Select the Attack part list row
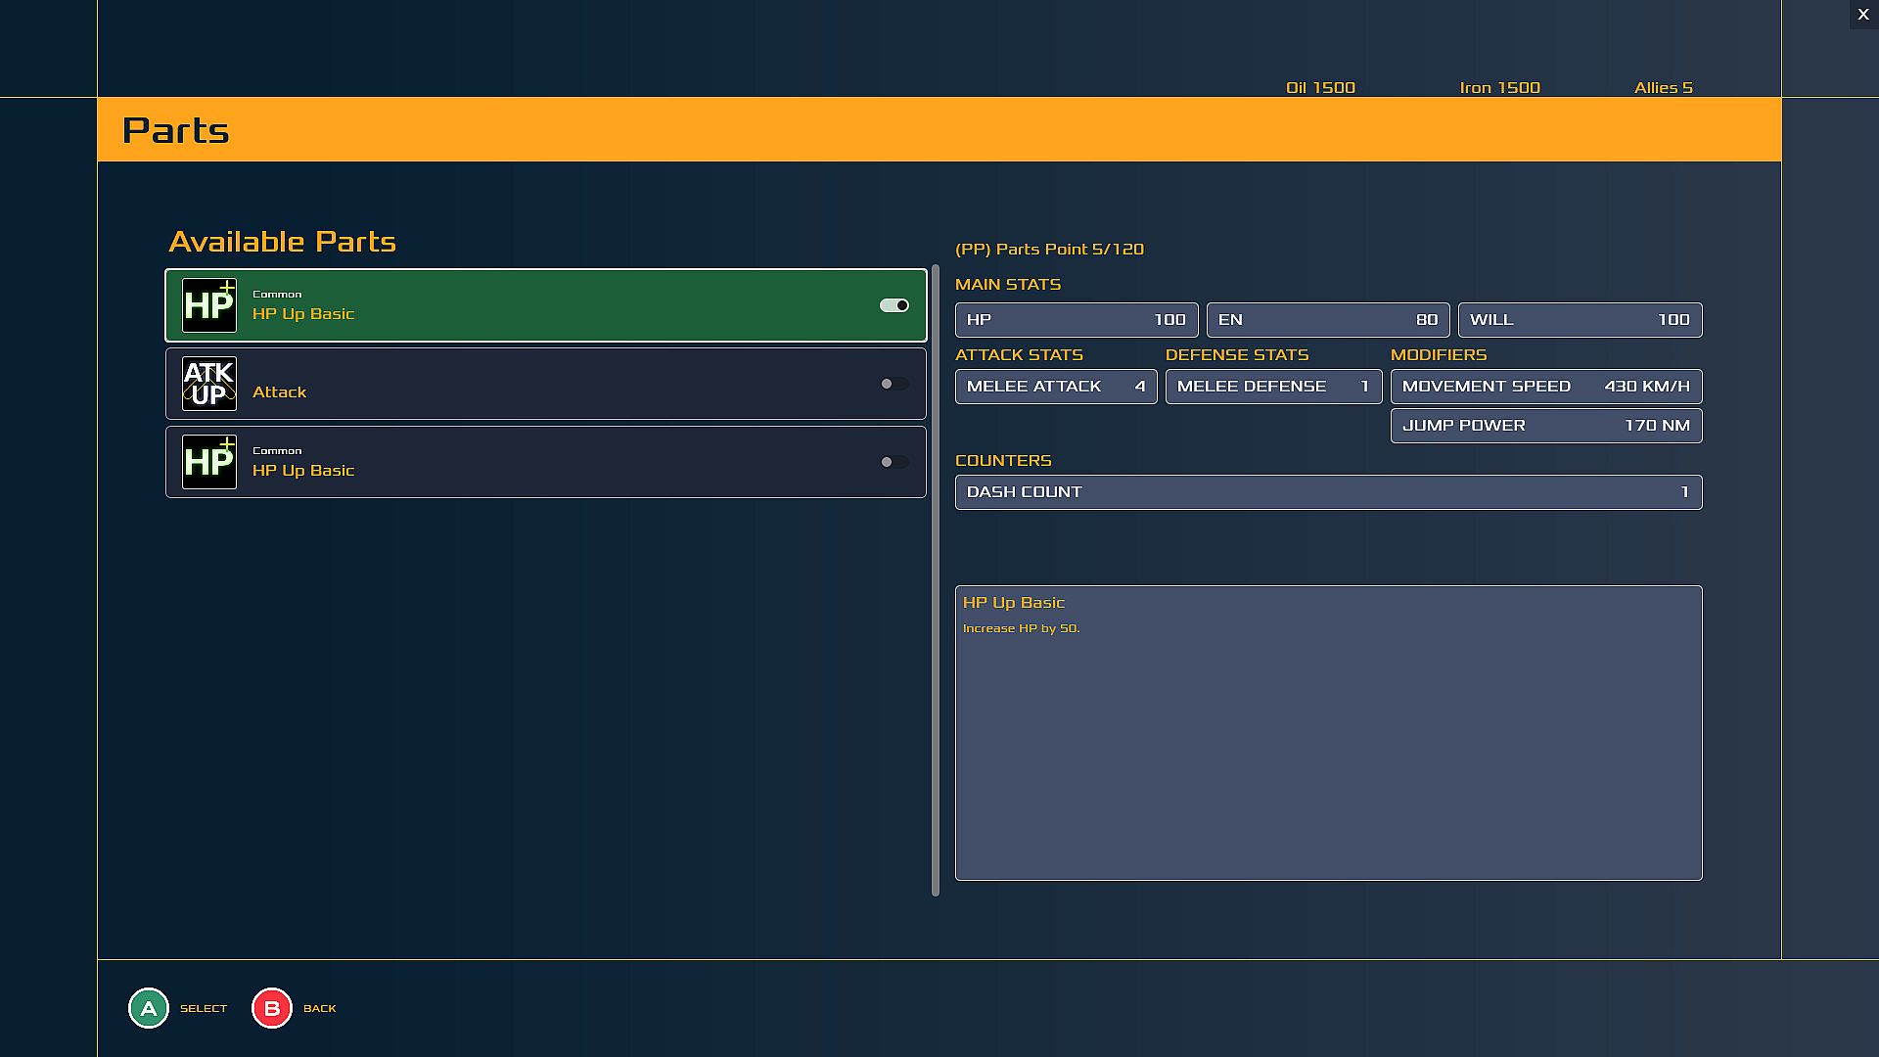This screenshot has height=1057, width=1879. tap(546, 384)
